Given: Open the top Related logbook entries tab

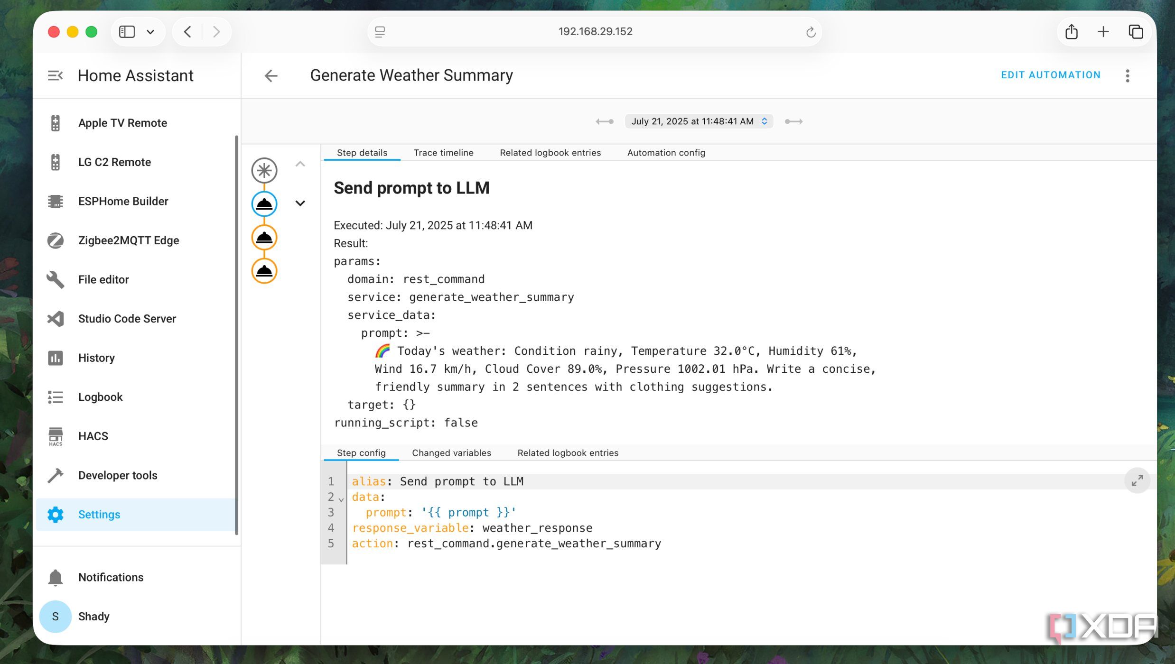Looking at the screenshot, I should [x=550, y=153].
